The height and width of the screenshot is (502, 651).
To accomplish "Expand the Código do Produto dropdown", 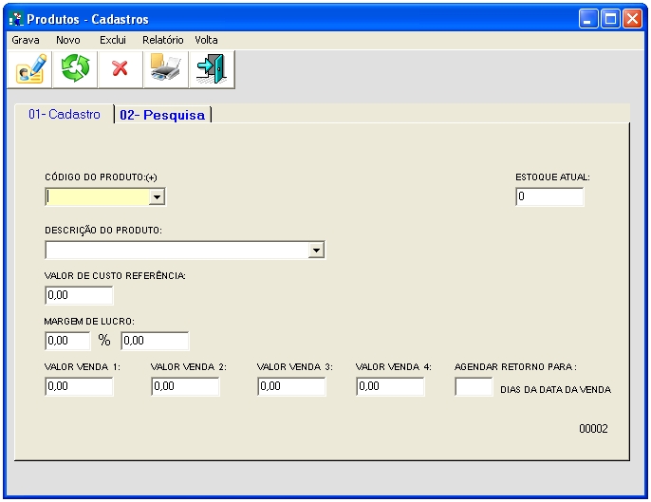I will (158, 197).
